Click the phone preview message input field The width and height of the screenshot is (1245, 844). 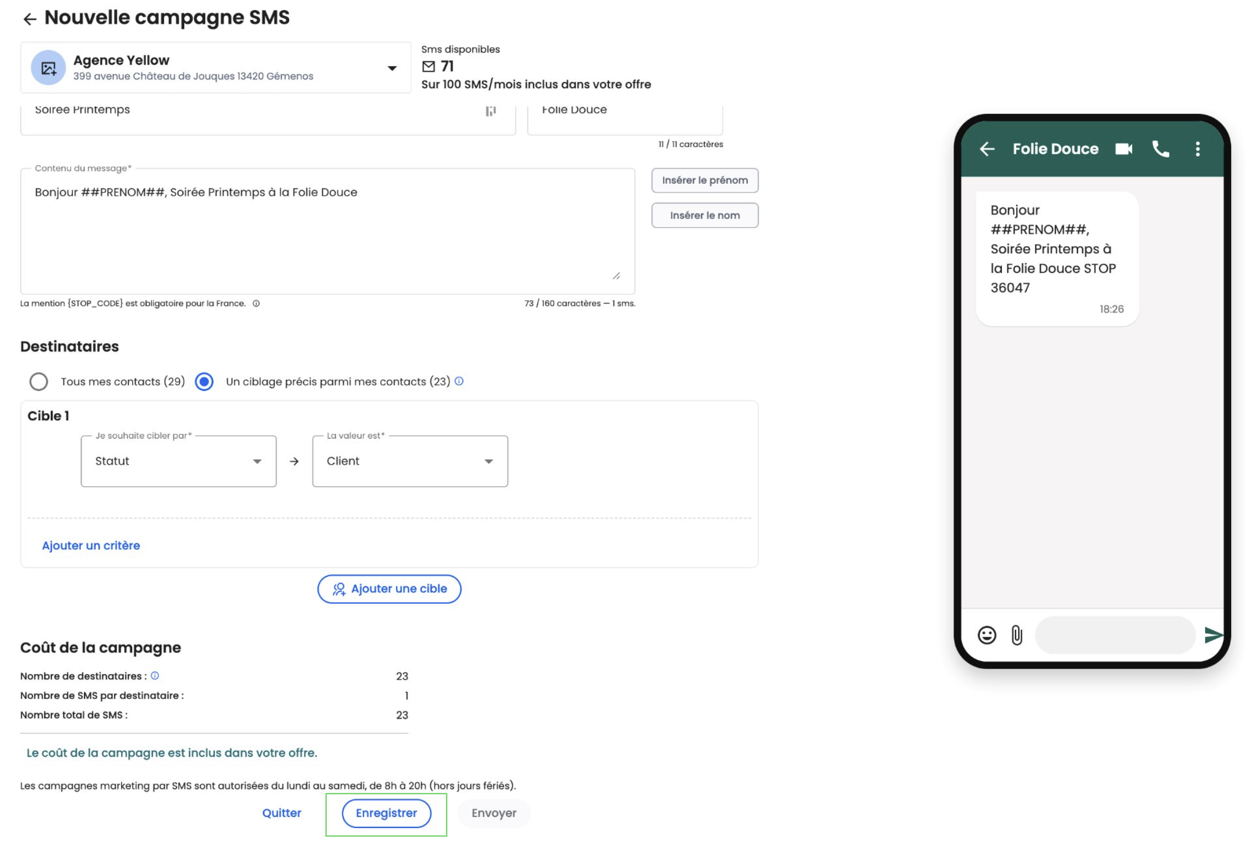coord(1116,635)
